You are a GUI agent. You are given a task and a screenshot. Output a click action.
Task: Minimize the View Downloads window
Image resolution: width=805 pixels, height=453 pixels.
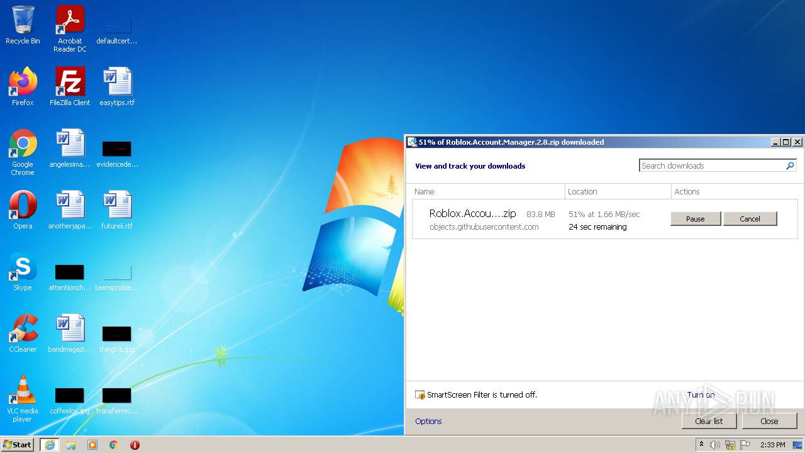coord(776,142)
